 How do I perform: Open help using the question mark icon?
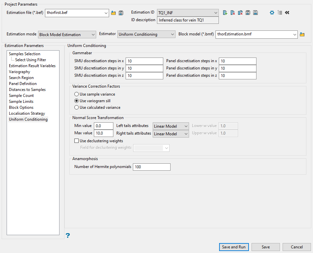pos(68,235)
